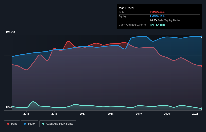The image size is (206, 132).
Task: Click the Debt label in tooltip
Action: click(x=122, y=12)
